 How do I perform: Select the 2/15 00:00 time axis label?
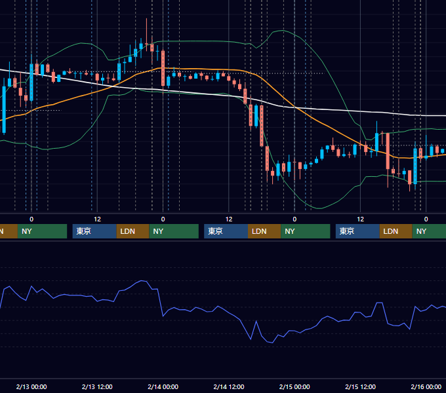[x=294, y=386]
